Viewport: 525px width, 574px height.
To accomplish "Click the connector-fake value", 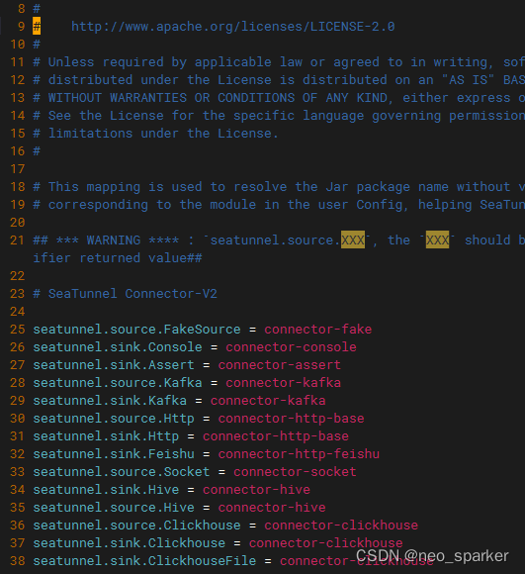I will 318,330.
